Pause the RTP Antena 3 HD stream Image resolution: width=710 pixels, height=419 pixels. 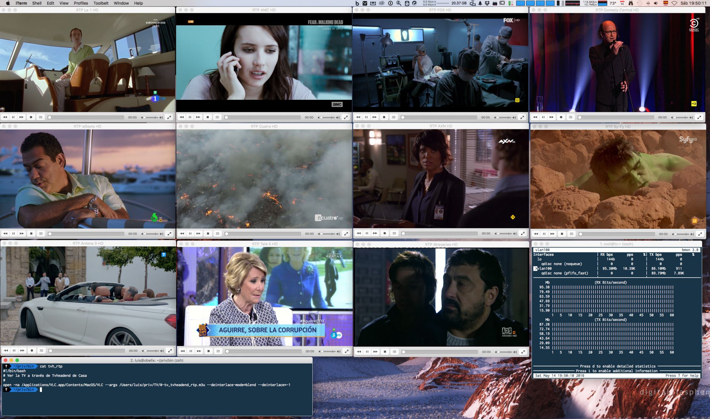tap(14, 350)
